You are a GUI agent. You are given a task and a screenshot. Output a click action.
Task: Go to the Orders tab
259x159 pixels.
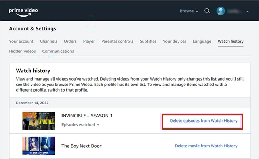[x=70, y=41]
